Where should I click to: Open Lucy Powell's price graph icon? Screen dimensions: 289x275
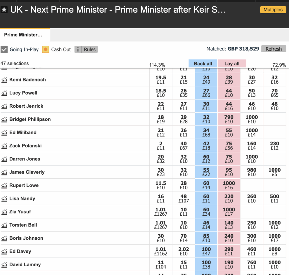[4, 93]
